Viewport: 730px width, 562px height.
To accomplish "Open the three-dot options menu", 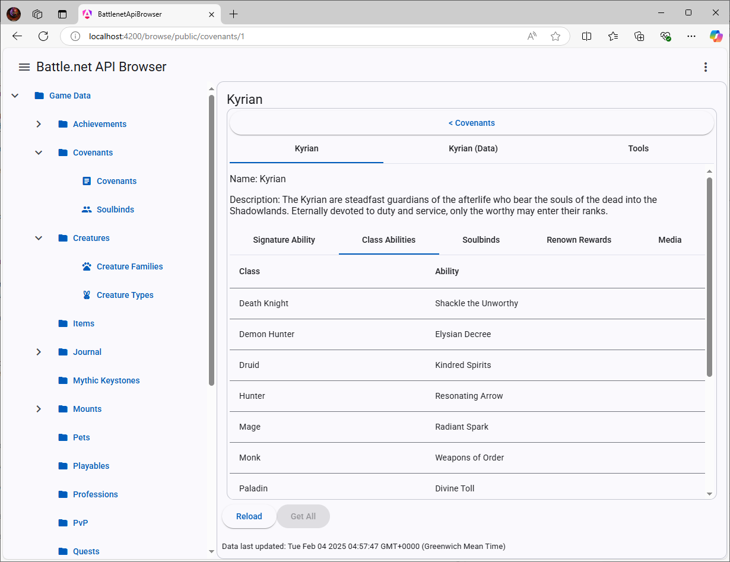I will (x=706, y=67).
